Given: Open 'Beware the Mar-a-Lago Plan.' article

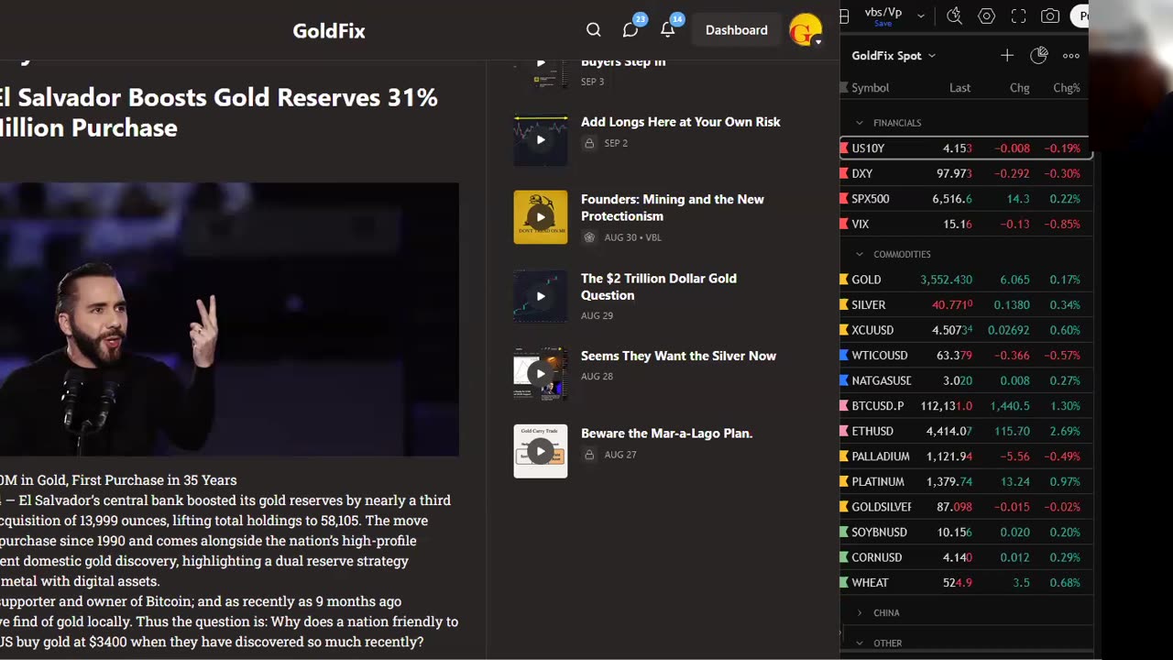Looking at the screenshot, I should click(x=666, y=434).
